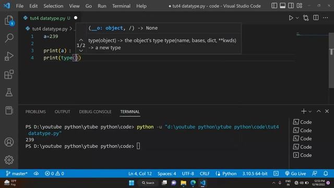Change line ending via CRLF
The width and height of the screenshot is (334, 188).
click(205, 173)
